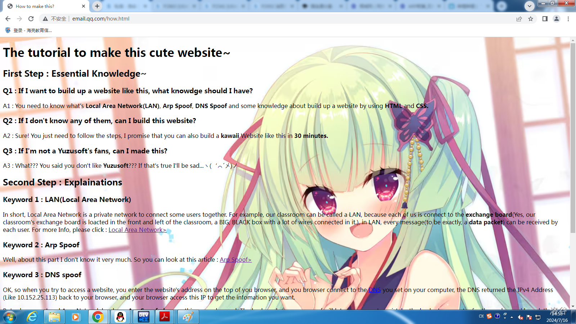
Task: Click the browser back arrow
Action: (8, 19)
